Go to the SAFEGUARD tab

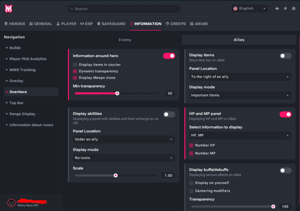111,24
